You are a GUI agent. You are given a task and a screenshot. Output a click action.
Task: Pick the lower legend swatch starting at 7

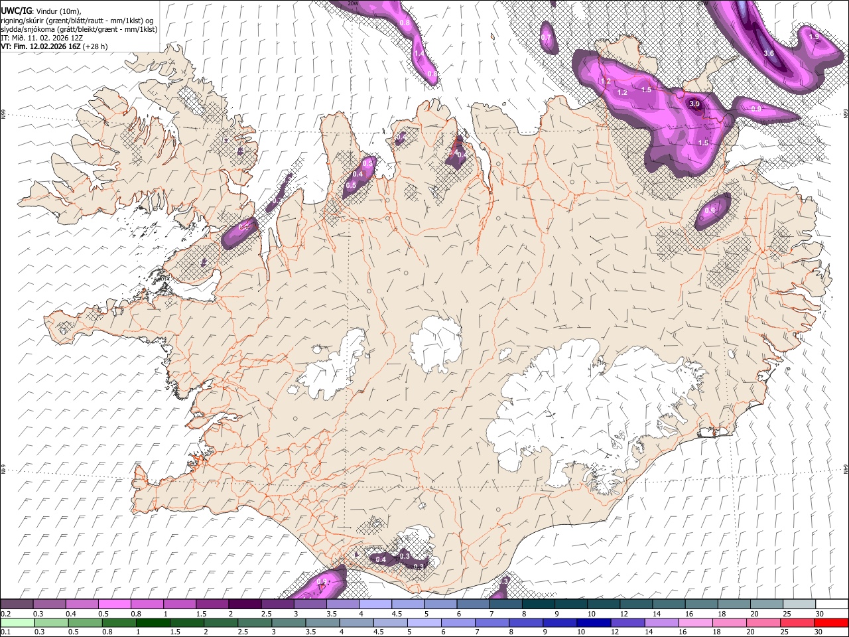pyautogui.click(x=493, y=623)
